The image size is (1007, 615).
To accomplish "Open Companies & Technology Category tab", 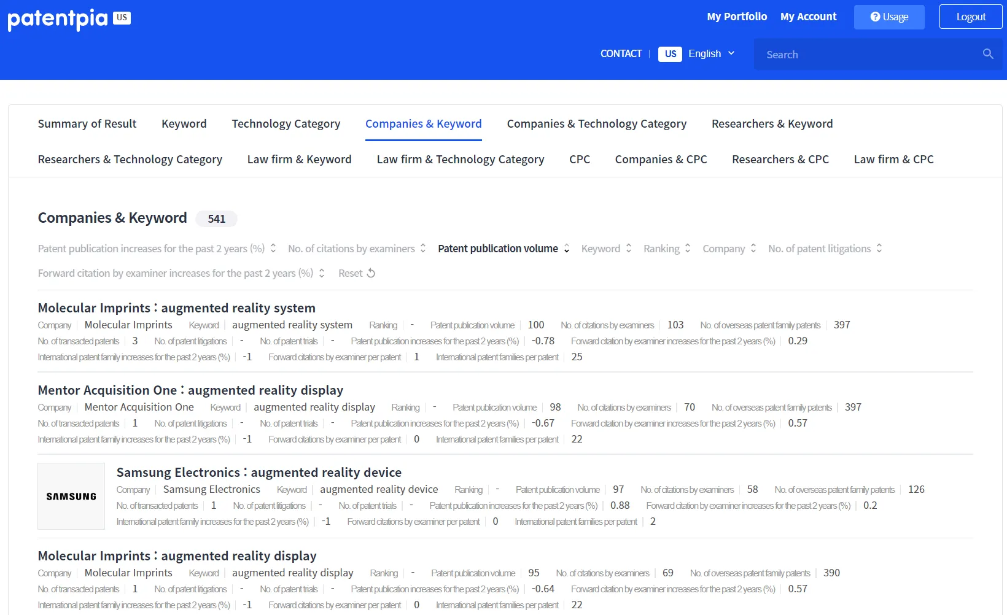I will pyautogui.click(x=597, y=124).
